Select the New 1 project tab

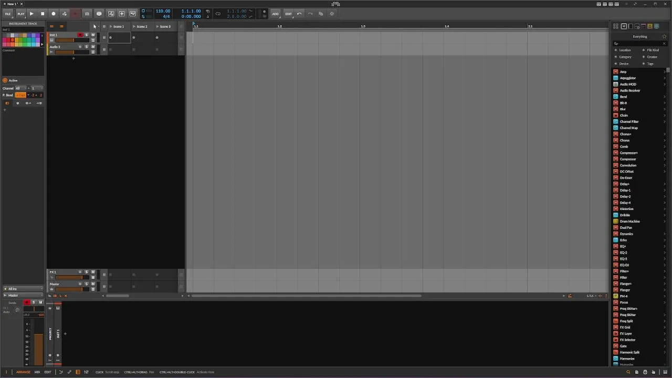pyautogui.click(x=12, y=4)
